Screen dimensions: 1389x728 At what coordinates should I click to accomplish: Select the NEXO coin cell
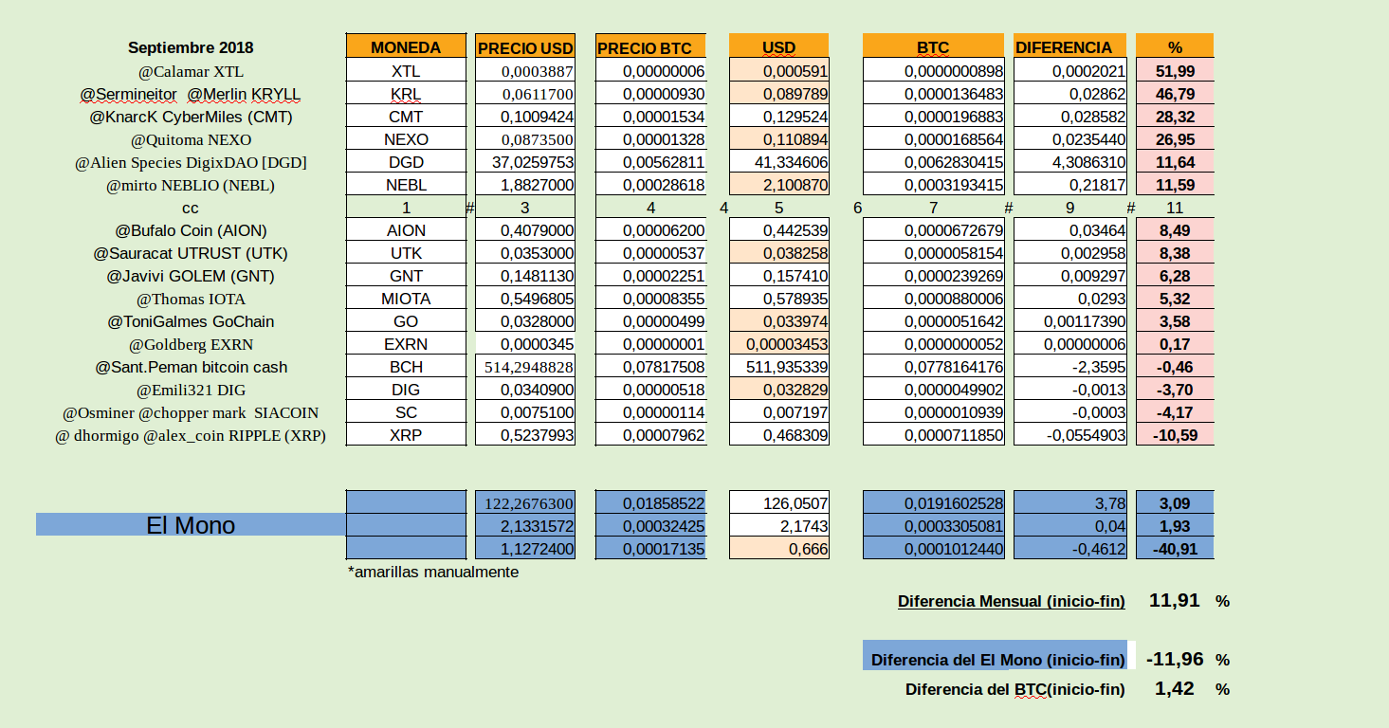(x=406, y=139)
